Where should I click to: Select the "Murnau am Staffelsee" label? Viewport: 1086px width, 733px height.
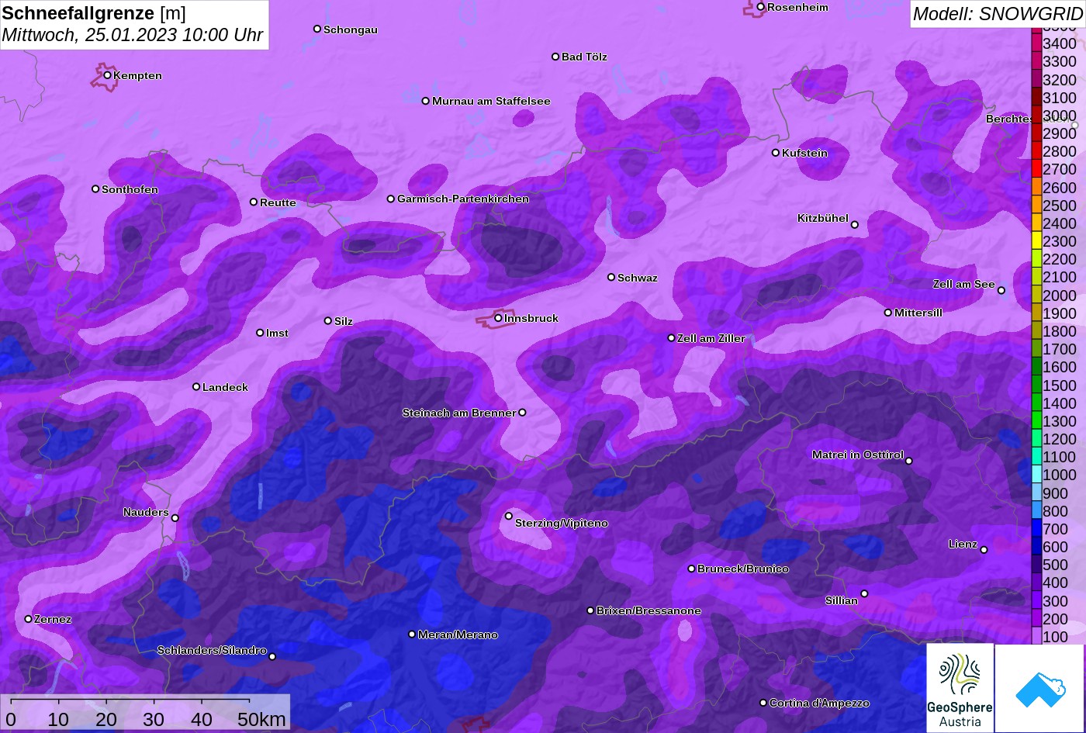(x=491, y=101)
